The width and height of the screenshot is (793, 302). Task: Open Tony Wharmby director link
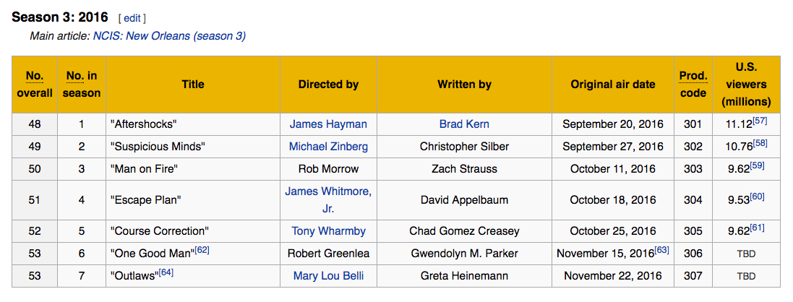(x=328, y=231)
